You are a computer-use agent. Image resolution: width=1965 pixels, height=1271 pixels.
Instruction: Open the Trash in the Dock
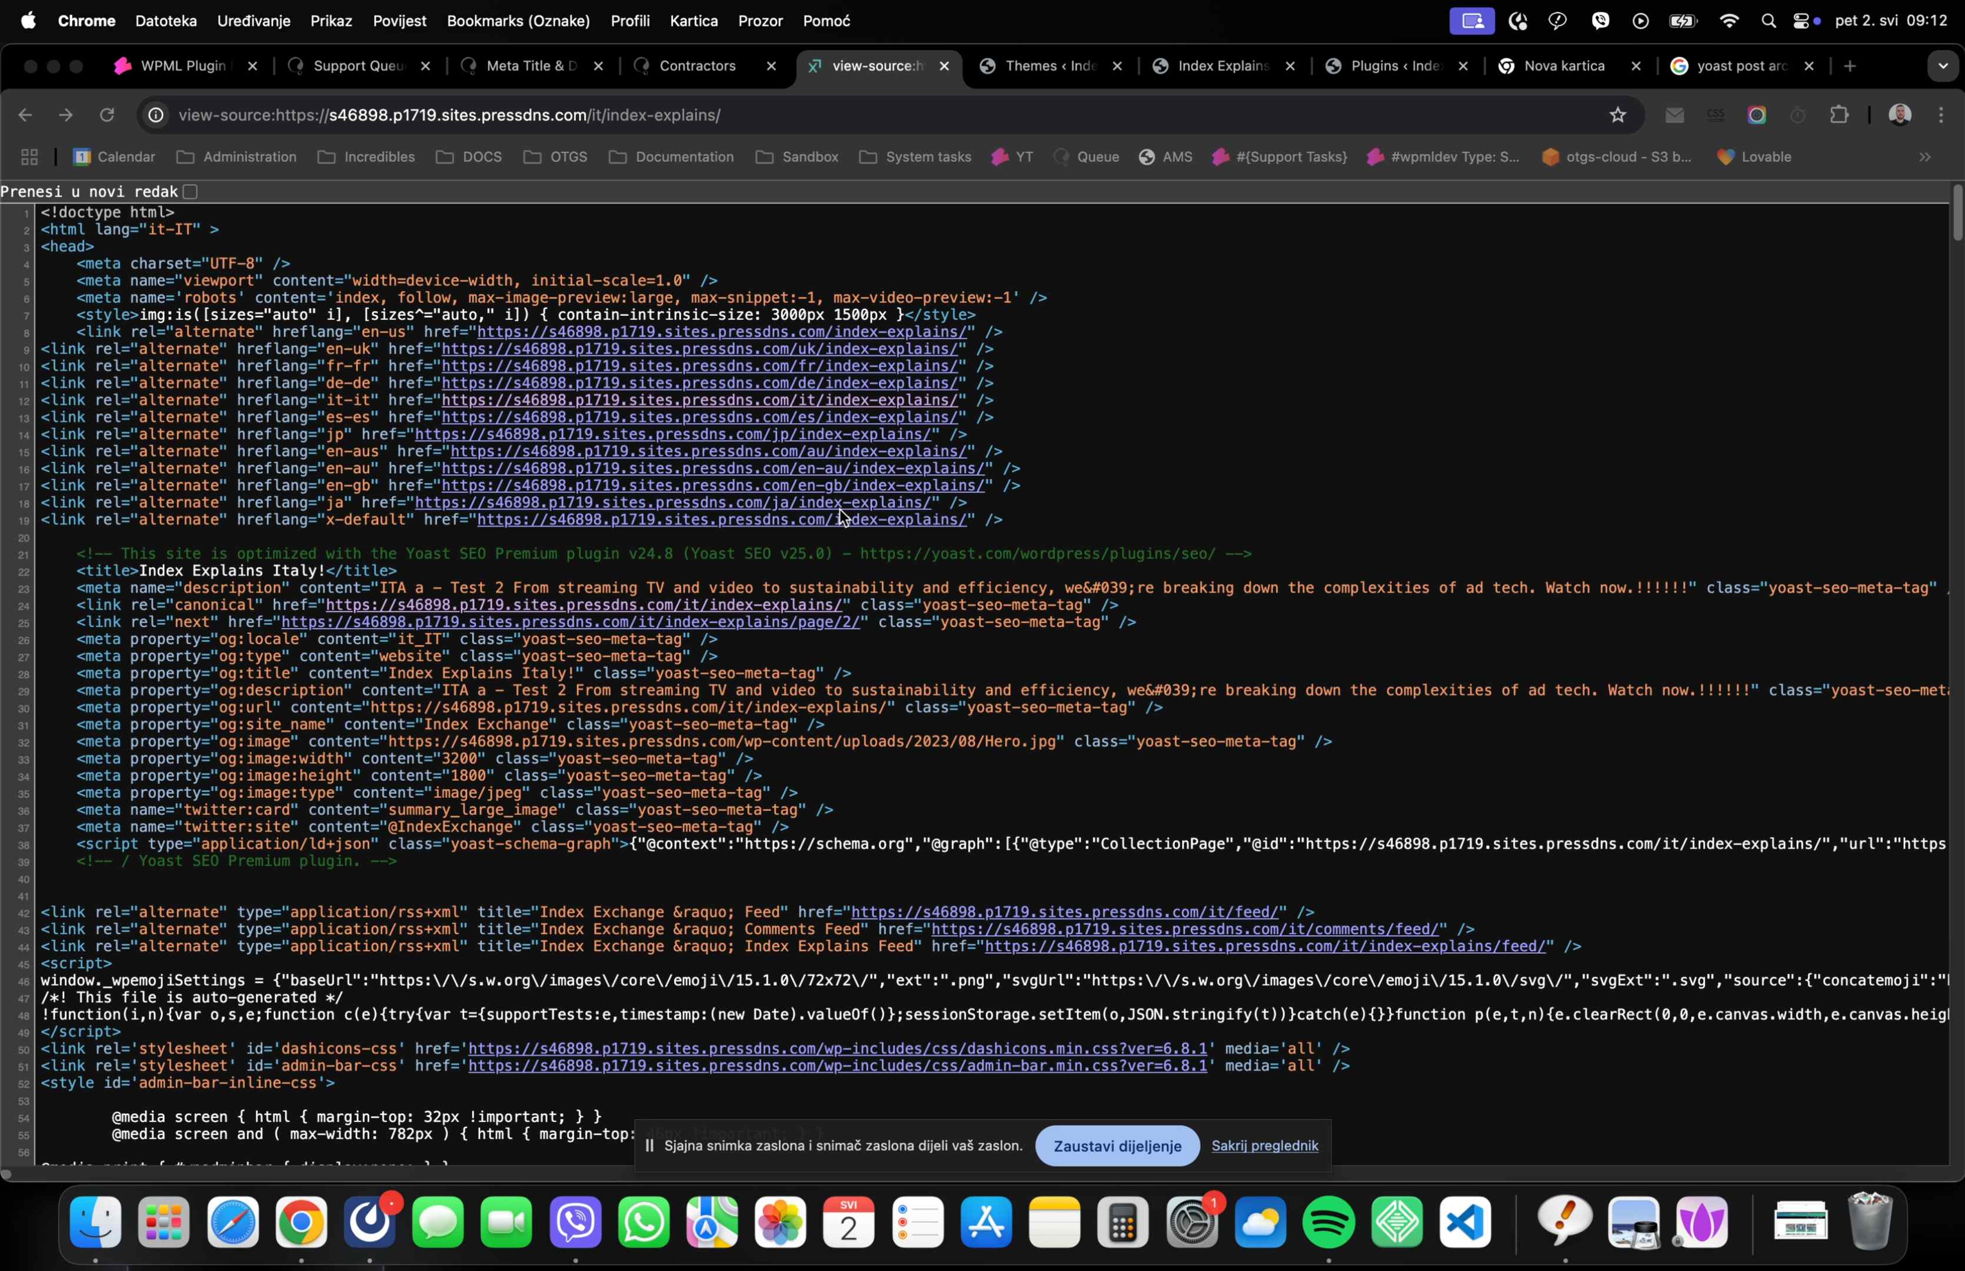[x=1869, y=1222]
